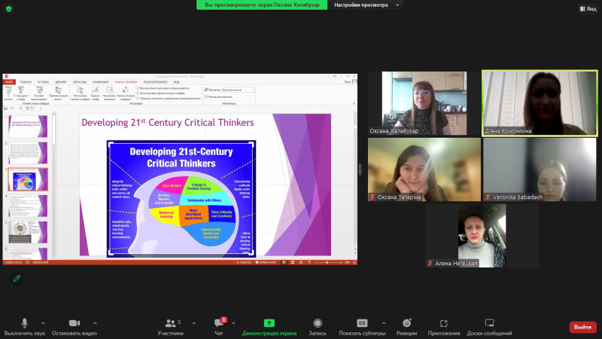
Task: Open the Приложения apps panel
Action: pos(444,327)
